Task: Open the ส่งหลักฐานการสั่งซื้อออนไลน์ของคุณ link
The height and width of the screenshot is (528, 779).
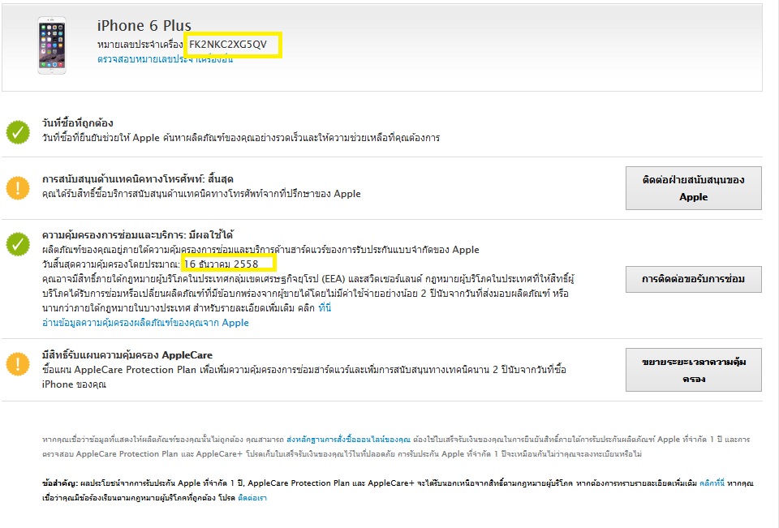Action: pos(348,439)
